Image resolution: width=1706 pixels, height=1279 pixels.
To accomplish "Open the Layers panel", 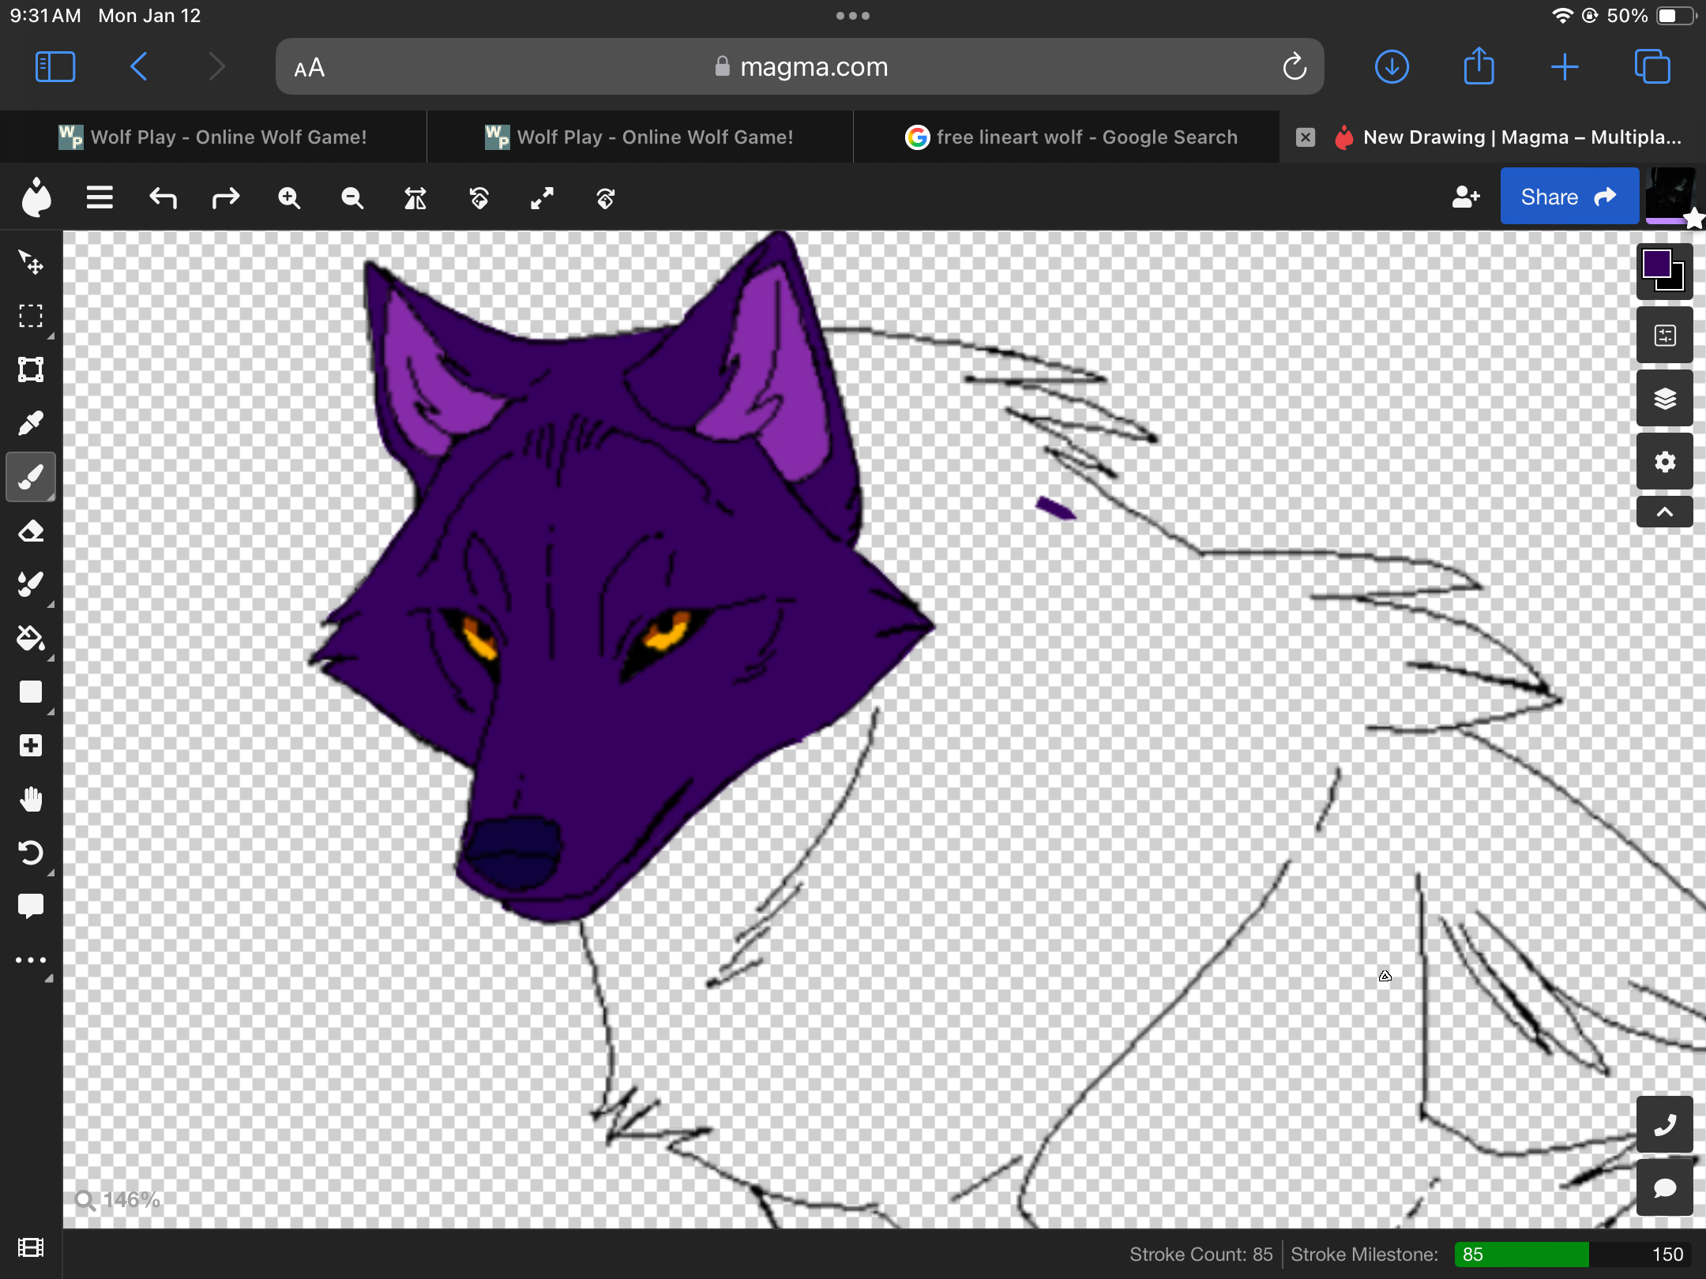I will coord(1665,398).
